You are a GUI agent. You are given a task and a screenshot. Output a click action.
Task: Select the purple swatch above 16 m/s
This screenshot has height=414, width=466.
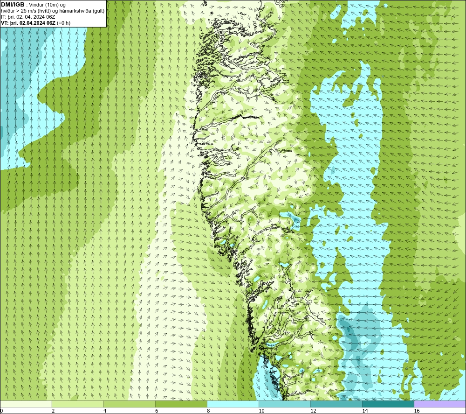(440, 404)
